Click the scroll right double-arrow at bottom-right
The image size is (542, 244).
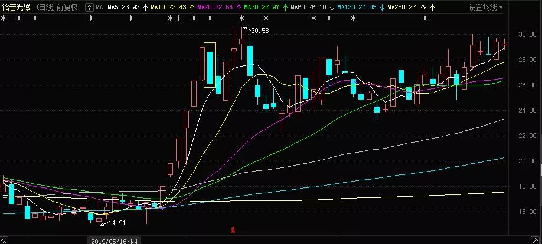[537, 240]
